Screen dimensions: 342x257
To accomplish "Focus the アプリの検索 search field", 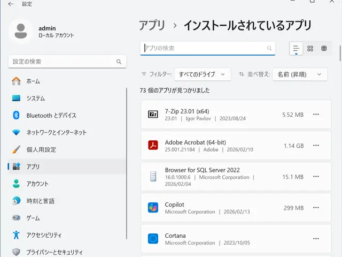I will pyautogui.click(x=208, y=48).
